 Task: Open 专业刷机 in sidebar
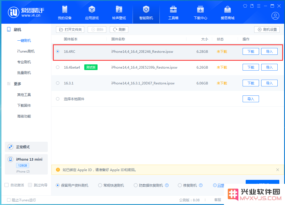[x=24, y=62]
